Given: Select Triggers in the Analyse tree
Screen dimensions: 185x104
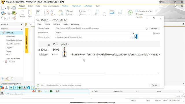Looking at the screenshot, I should [9, 47].
